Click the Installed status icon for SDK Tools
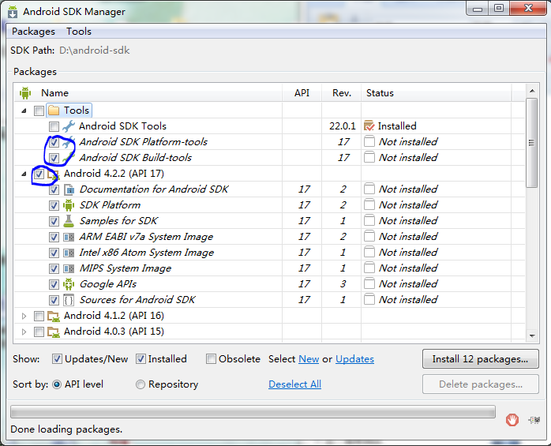The image size is (551, 446). coord(369,126)
